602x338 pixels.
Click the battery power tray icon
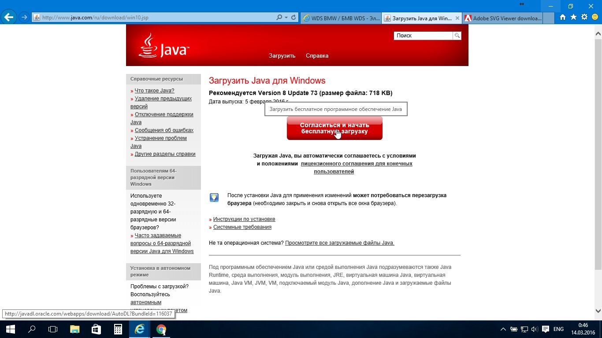point(514,329)
